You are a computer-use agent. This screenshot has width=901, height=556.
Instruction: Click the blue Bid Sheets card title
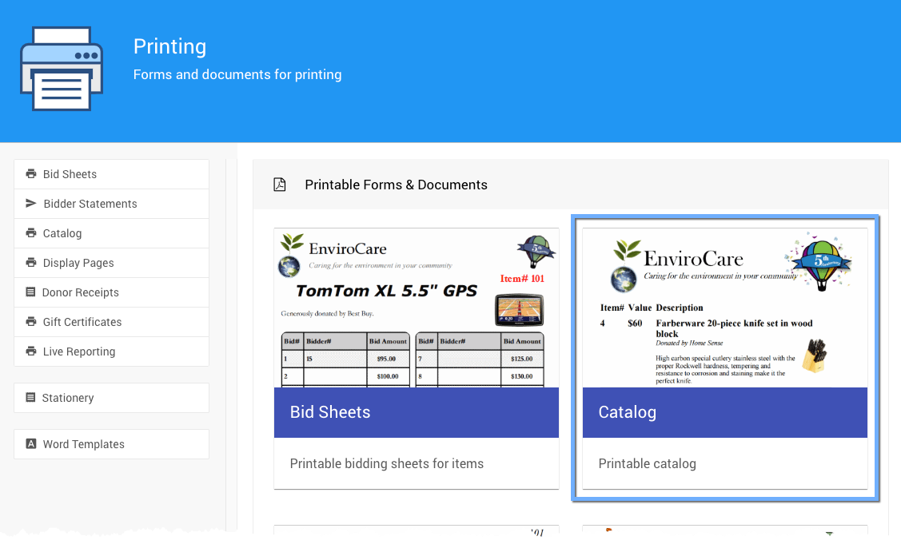click(330, 412)
